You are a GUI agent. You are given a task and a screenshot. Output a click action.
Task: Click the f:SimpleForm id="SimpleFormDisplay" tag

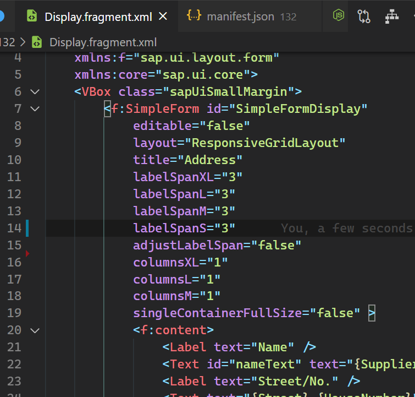tap(236, 109)
